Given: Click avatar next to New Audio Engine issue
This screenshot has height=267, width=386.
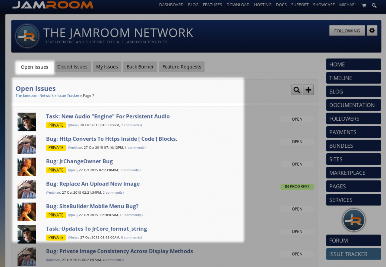Looking at the screenshot, I should [27, 122].
